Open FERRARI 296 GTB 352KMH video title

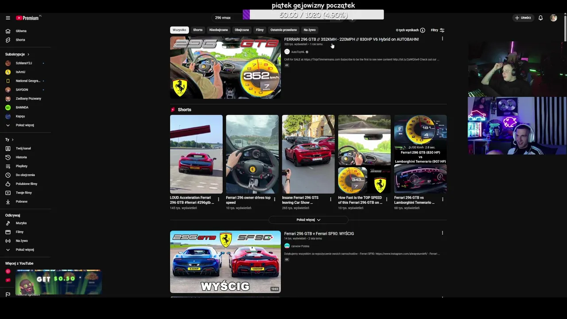pos(351,39)
